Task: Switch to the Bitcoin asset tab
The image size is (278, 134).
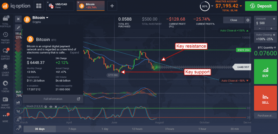Action: [x=91, y=6]
